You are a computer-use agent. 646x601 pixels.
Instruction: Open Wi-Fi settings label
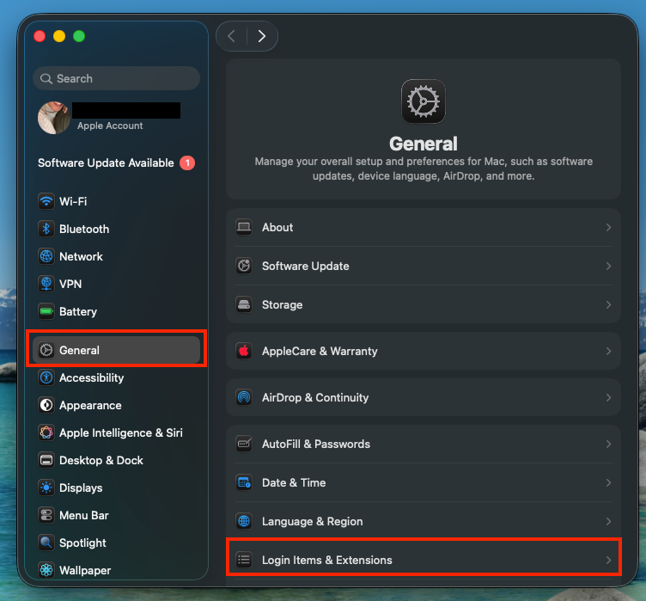pyautogui.click(x=73, y=201)
